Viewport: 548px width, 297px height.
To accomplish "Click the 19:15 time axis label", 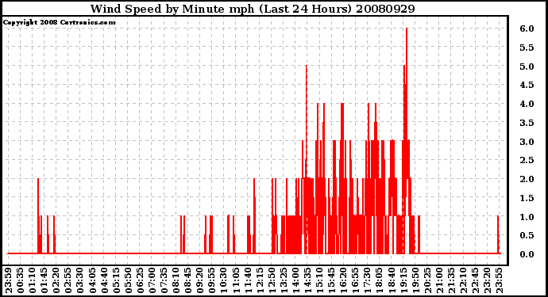I will [403, 280].
